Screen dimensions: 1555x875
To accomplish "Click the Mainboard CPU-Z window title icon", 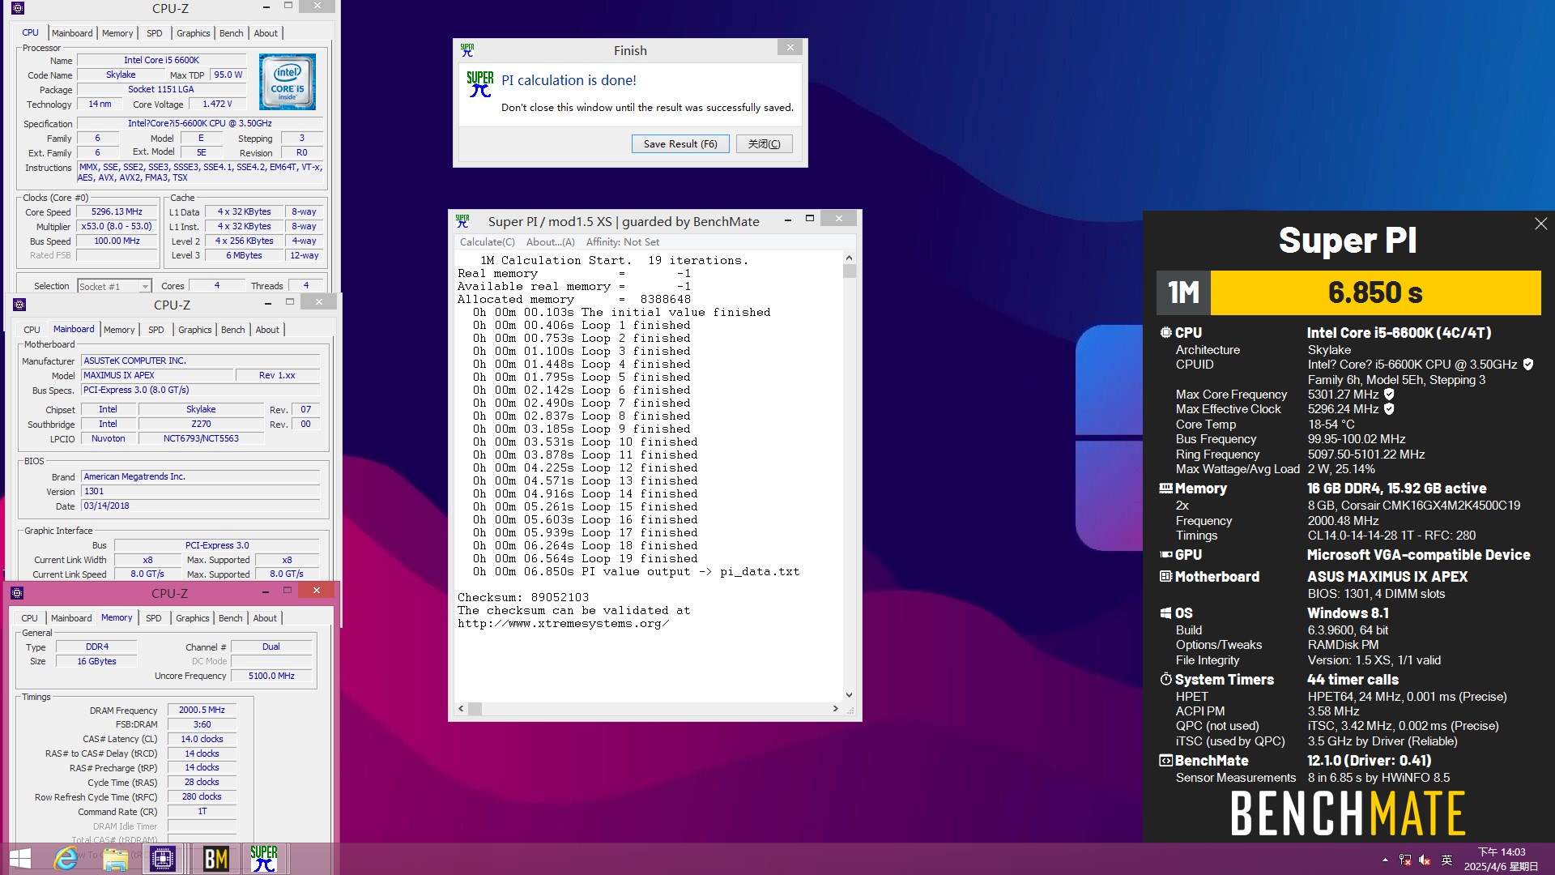I will (19, 305).
